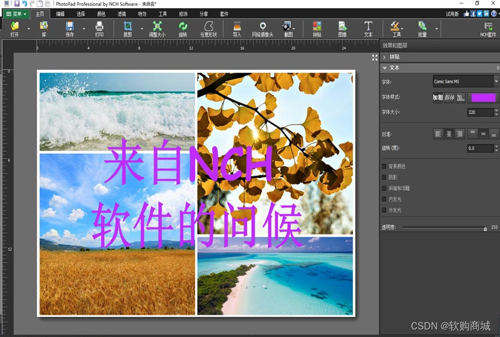
Task: Click the 截图 screenshot icon
Action: click(x=288, y=29)
